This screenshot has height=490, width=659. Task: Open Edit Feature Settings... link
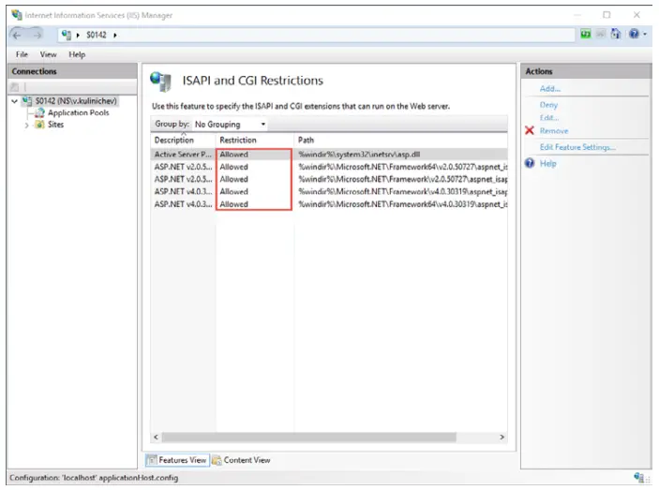[x=577, y=147]
